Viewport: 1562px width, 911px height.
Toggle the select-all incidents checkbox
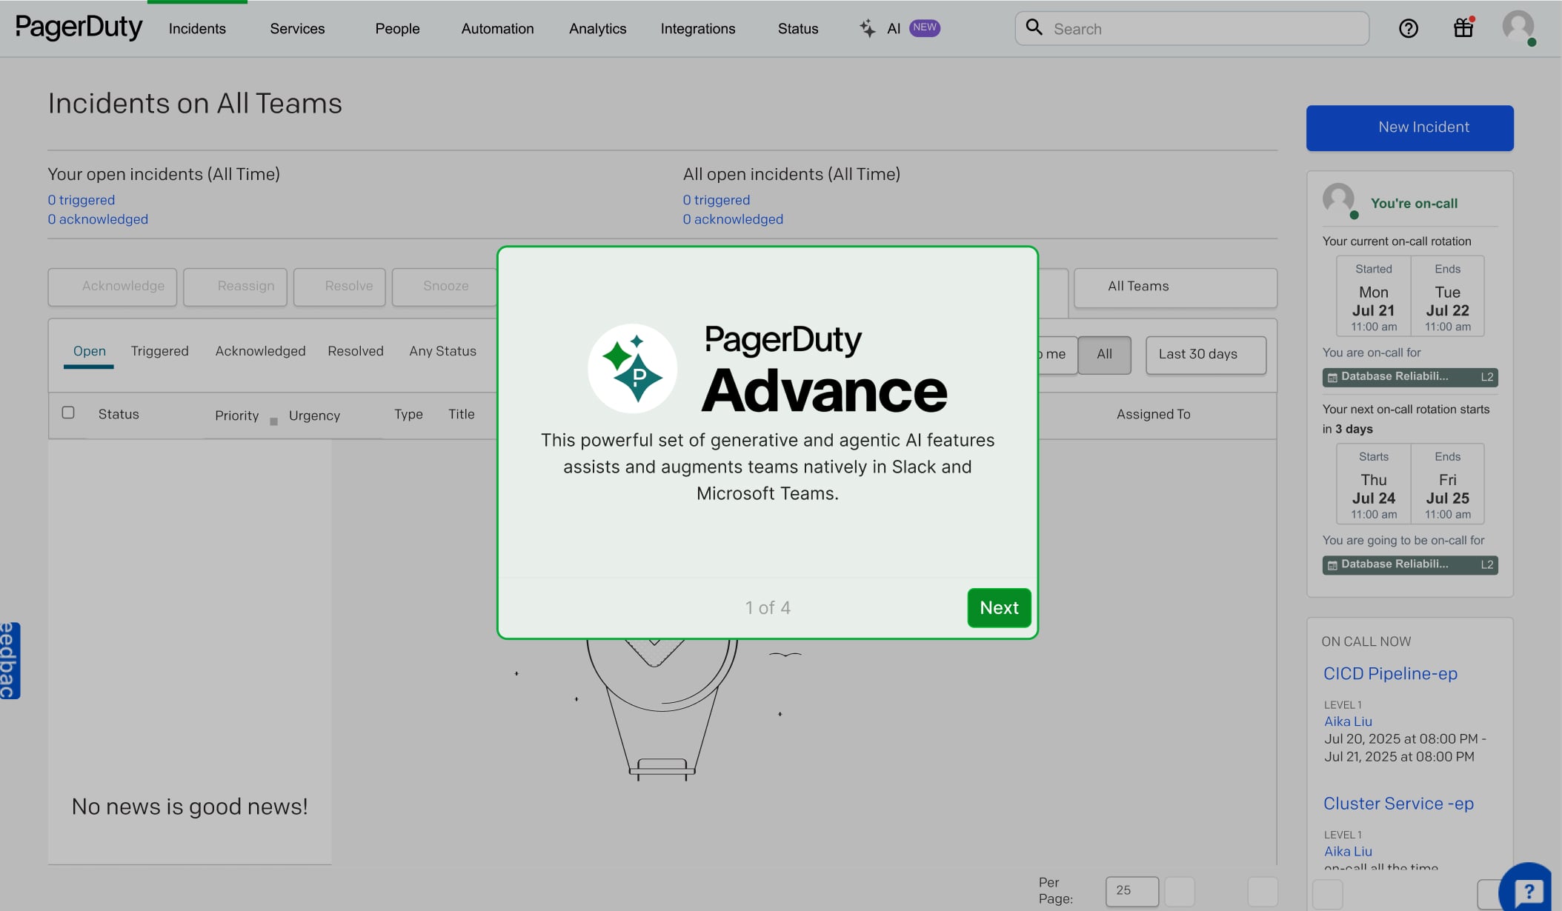68,413
